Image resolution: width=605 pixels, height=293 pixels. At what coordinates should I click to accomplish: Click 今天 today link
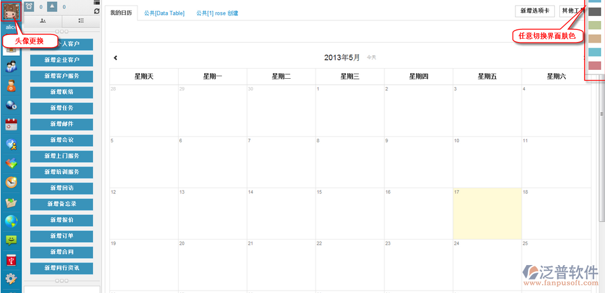[x=371, y=57]
